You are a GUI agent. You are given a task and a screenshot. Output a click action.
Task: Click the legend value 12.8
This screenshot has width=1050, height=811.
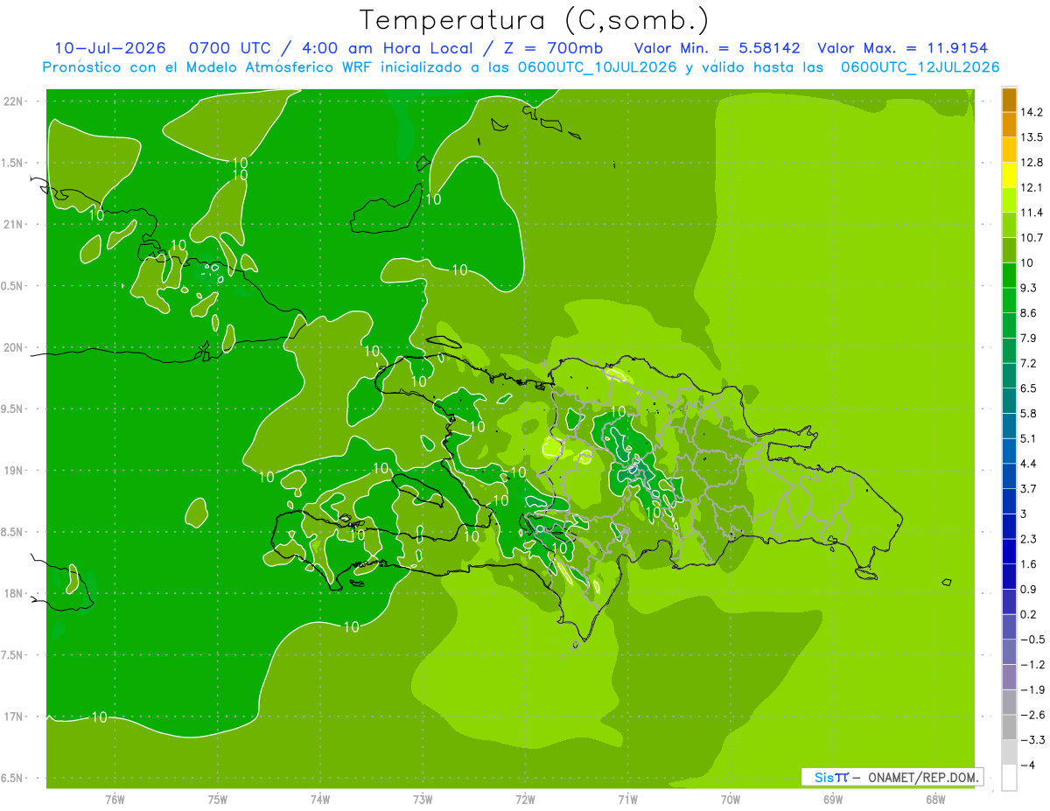1032,163
